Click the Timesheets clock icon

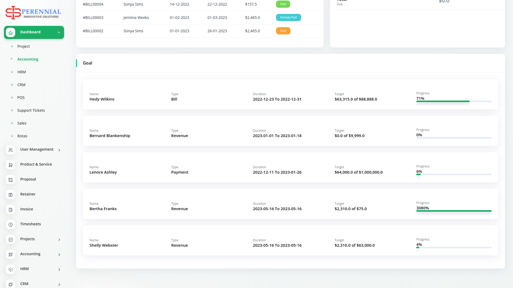(x=11, y=225)
